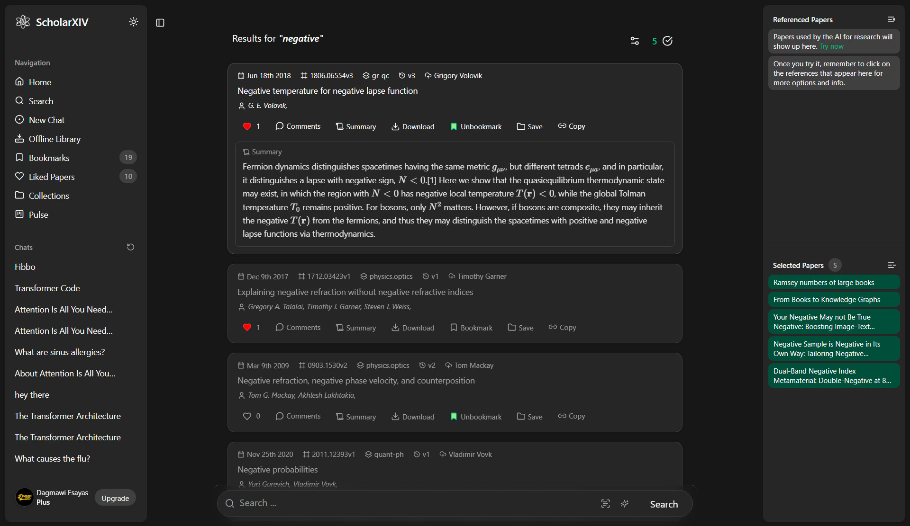Open the search filter settings icon

635,41
